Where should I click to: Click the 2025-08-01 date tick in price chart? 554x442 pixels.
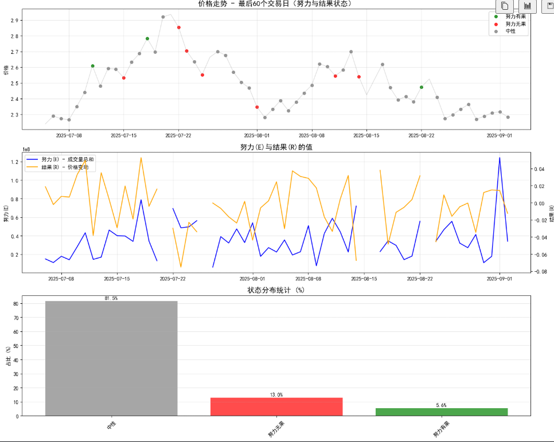pyautogui.click(x=257, y=136)
